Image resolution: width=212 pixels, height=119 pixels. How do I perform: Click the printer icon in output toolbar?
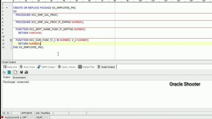[26, 72]
